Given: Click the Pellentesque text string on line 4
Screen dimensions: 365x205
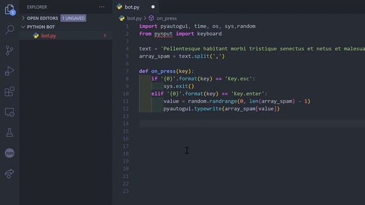Looking at the screenshot, I should [x=263, y=49].
